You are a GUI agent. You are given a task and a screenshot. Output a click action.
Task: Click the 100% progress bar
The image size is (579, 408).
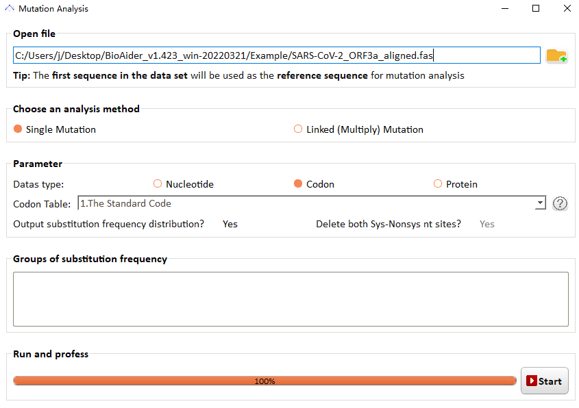pyautogui.click(x=264, y=381)
